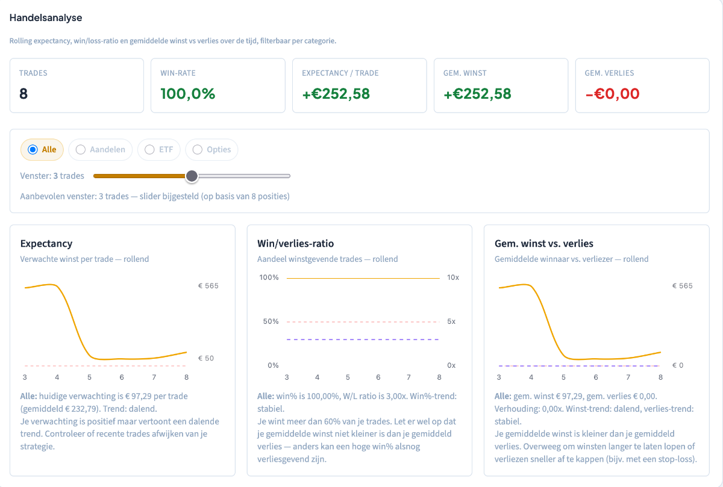Click the unfilled right part of the Venster slider track
723x487 pixels.
244,176
